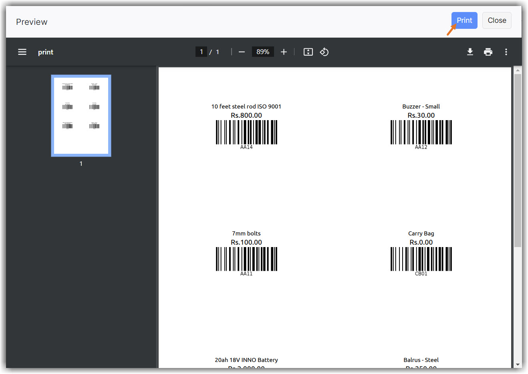This screenshot has height=374, width=528.
Task: Close the Preview dialog
Action: coord(497,20)
